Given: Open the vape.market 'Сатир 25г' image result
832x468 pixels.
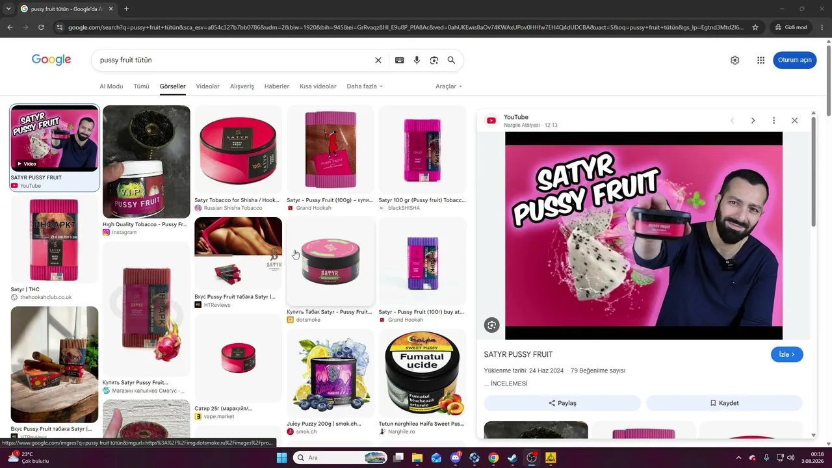Looking at the screenshot, I should pyautogui.click(x=238, y=358).
